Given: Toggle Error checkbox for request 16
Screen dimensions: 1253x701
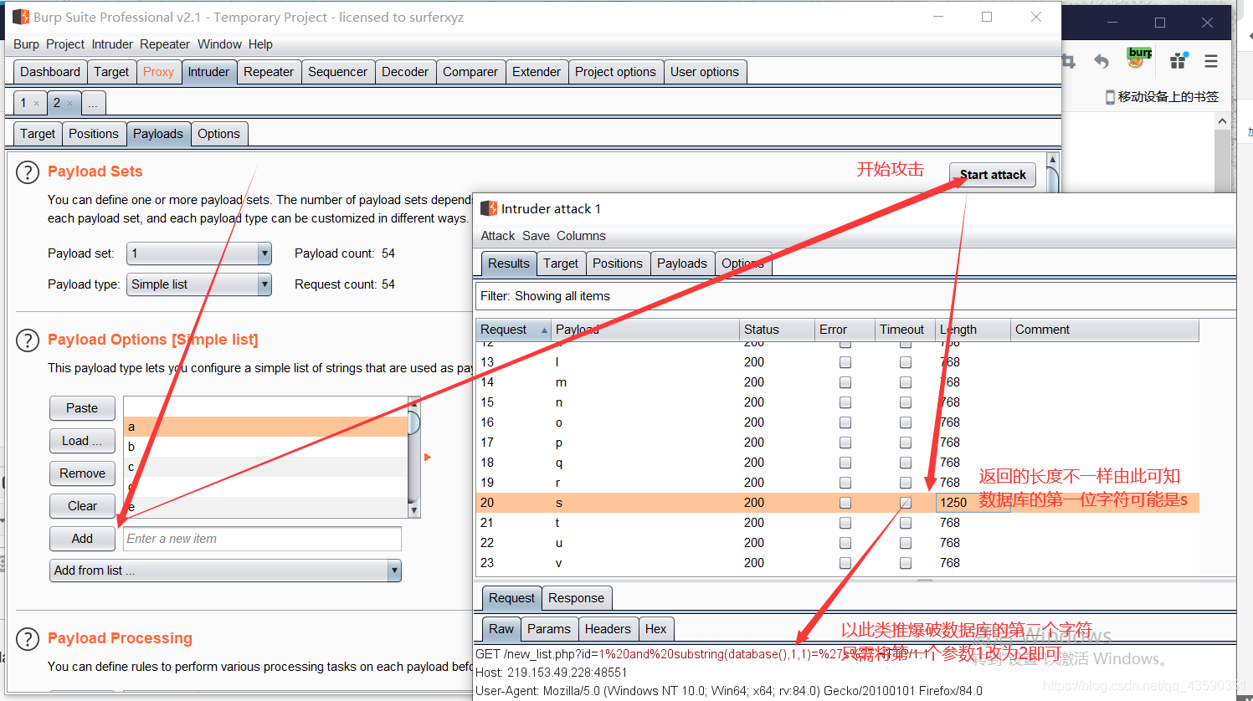Looking at the screenshot, I should (845, 422).
